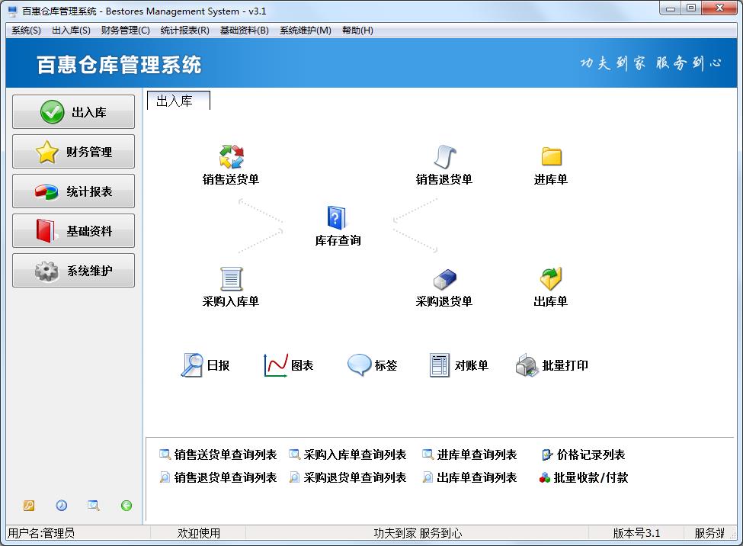Select 出入库 sidebar button
Viewport: 743px width, 546px height.
[73, 112]
